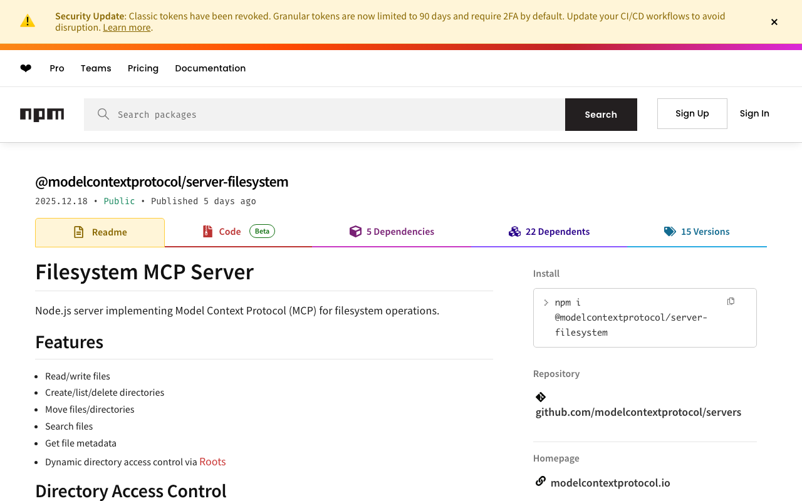
Task: Open modelcontextprotocol.io homepage link
Action: (x=610, y=483)
